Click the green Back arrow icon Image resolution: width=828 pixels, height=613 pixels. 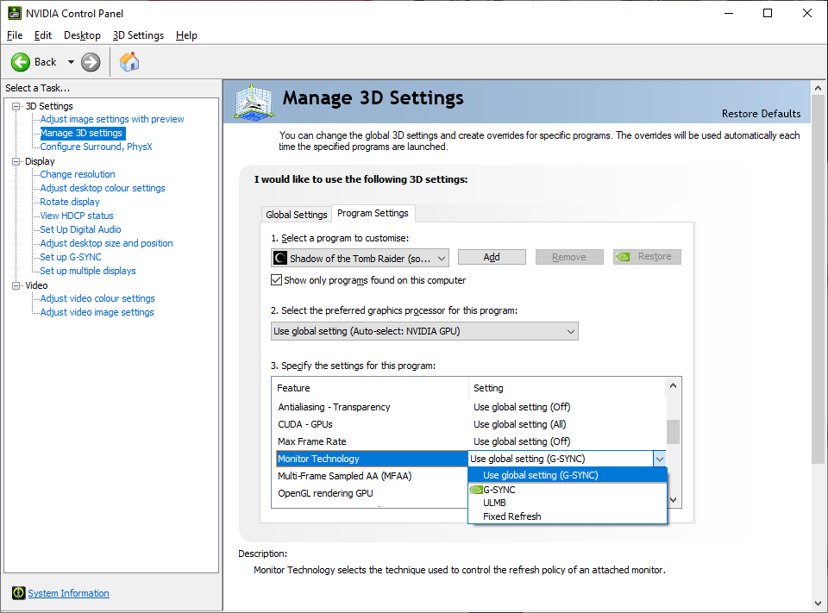click(21, 62)
